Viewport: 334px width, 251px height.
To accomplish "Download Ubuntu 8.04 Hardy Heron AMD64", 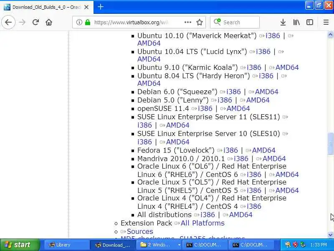I will 149,83.
